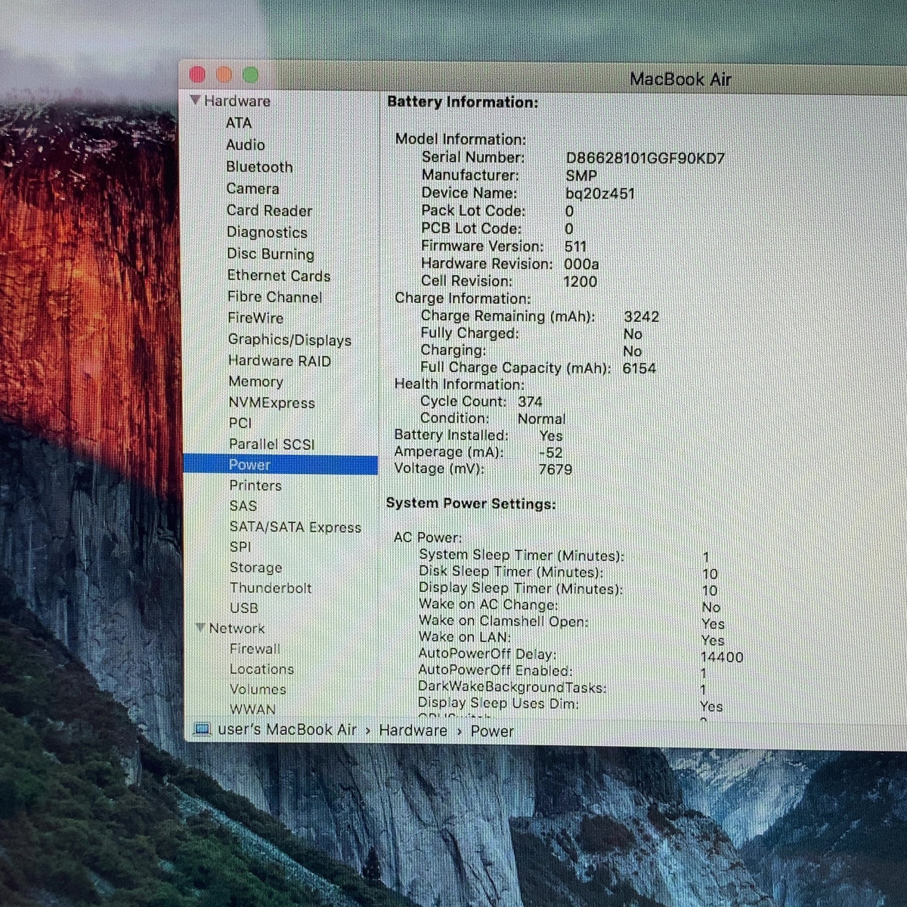Image resolution: width=907 pixels, height=907 pixels.
Task: Select FireWire in the sidebar
Action: (x=255, y=318)
